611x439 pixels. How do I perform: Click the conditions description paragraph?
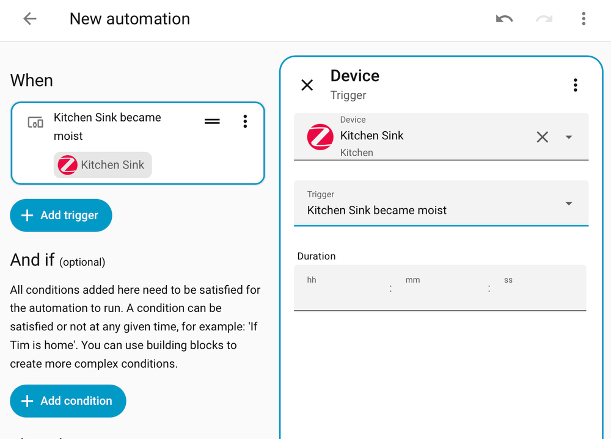pyautogui.click(x=135, y=327)
